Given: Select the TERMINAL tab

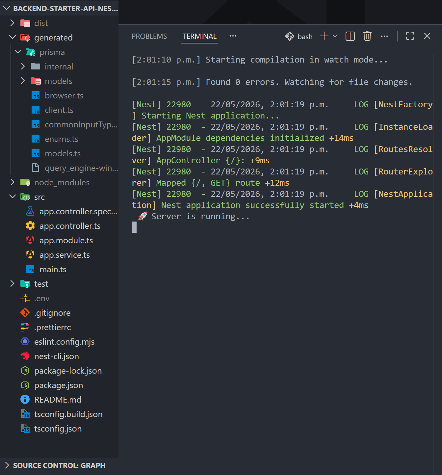Looking at the screenshot, I should 200,36.
